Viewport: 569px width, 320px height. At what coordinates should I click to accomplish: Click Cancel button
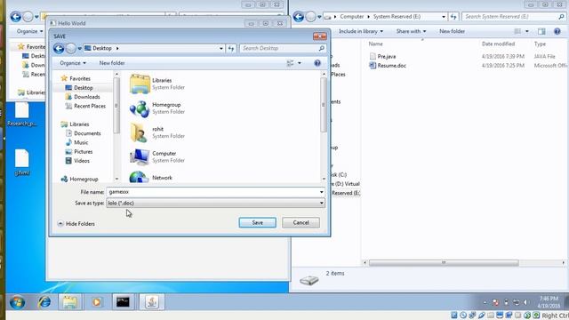coord(301,222)
